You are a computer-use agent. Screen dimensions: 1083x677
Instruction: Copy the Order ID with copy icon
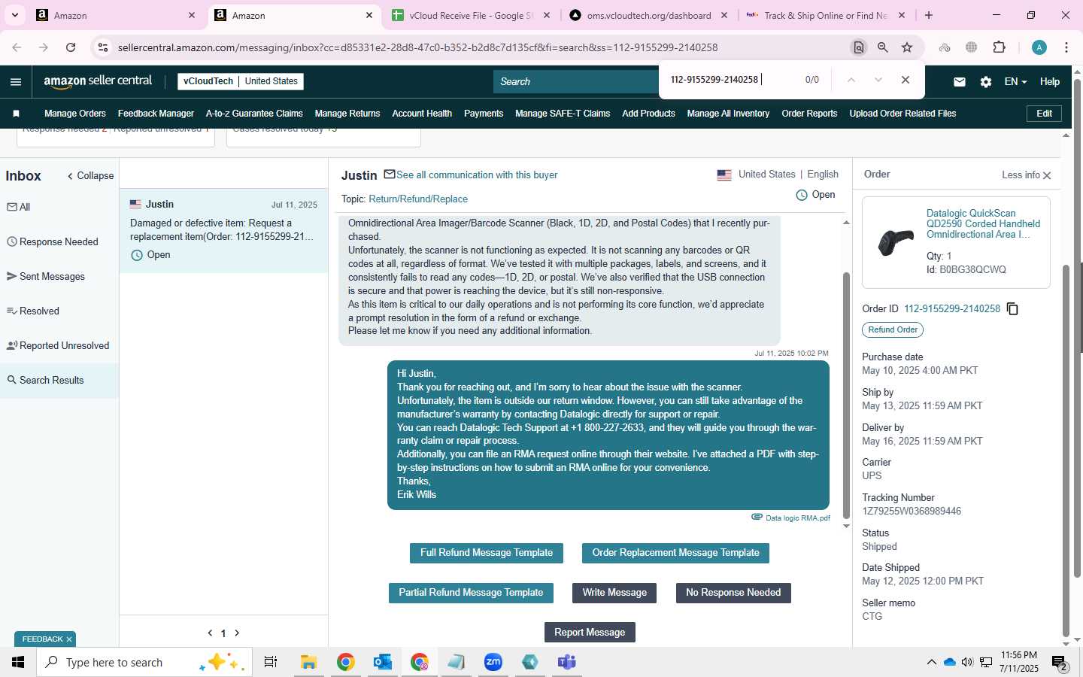[1012, 309]
